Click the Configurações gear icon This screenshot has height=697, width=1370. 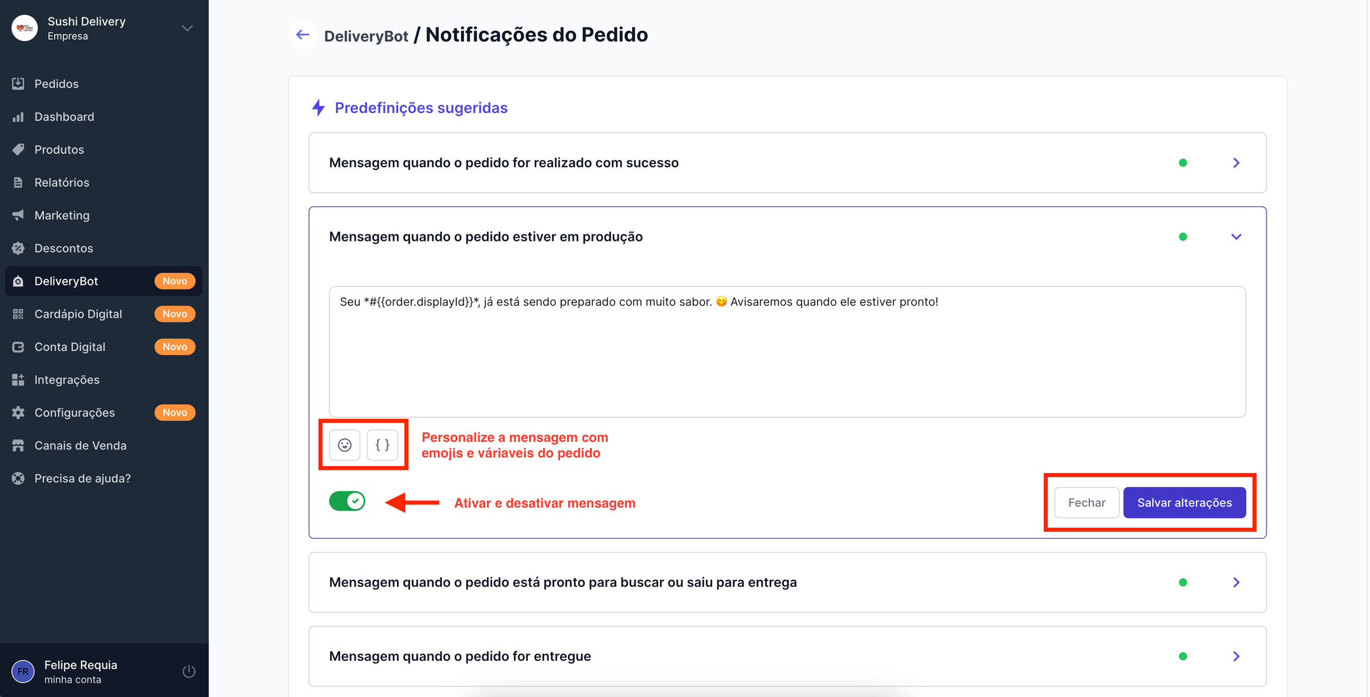click(x=18, y=413)
